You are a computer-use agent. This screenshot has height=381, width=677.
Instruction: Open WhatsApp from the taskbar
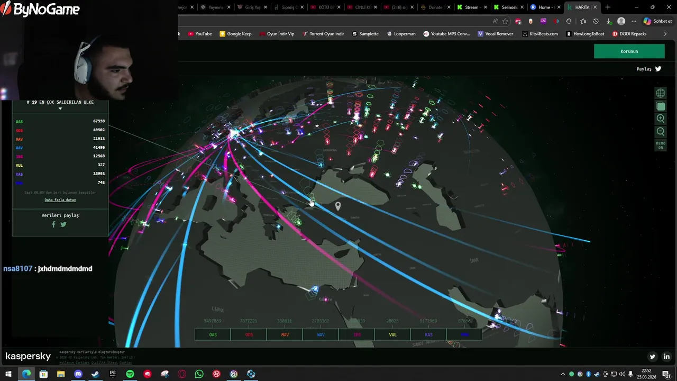[x=199, y=374]
